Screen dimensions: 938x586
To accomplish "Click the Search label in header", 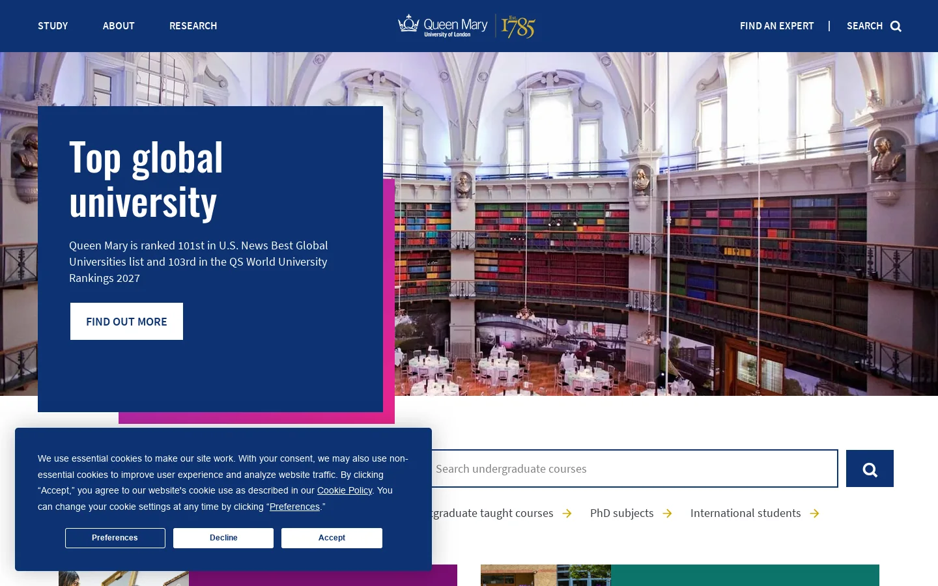I will [x=864, y=26].
